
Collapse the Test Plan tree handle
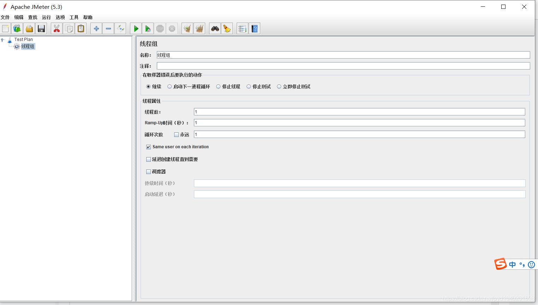[2, 40]
